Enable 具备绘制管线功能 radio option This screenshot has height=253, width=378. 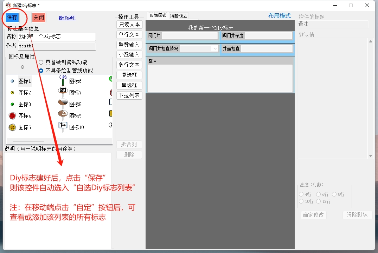coord(41,62)
